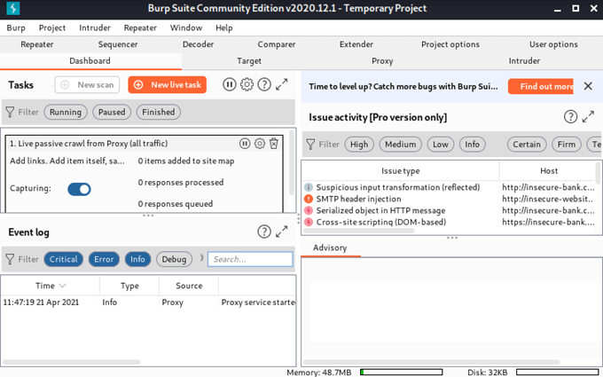Switch to the Decoder tab
The width and height of the screenshot is (603, 377).
point(198,44)
